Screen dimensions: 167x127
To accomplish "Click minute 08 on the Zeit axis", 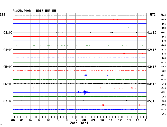I will pyautogui.click(x=84, y=120).
